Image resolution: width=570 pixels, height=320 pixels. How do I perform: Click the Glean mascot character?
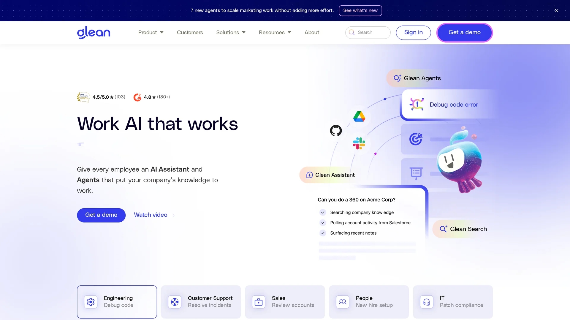(460, 161)
